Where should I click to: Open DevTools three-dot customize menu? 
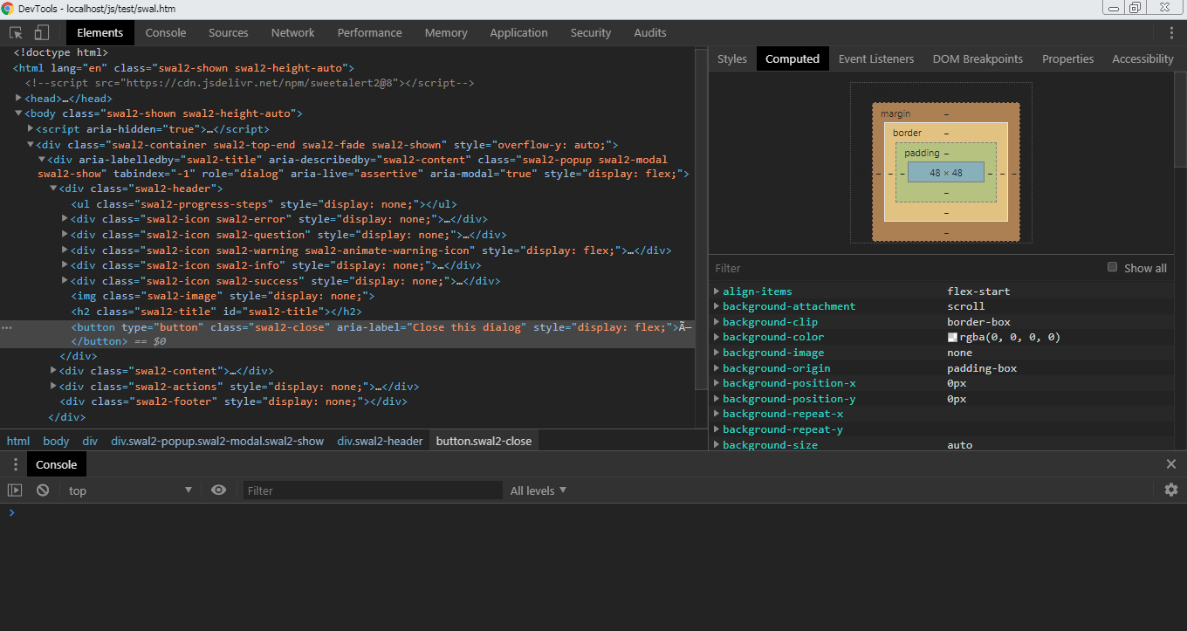1171,33
